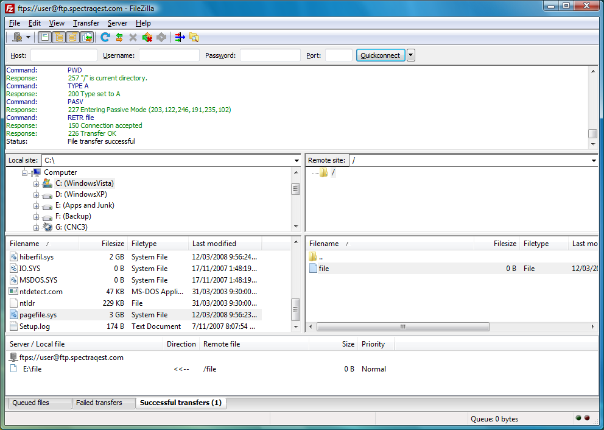Click the remote file search icon
Screen dimensions: 604x430
194,38
